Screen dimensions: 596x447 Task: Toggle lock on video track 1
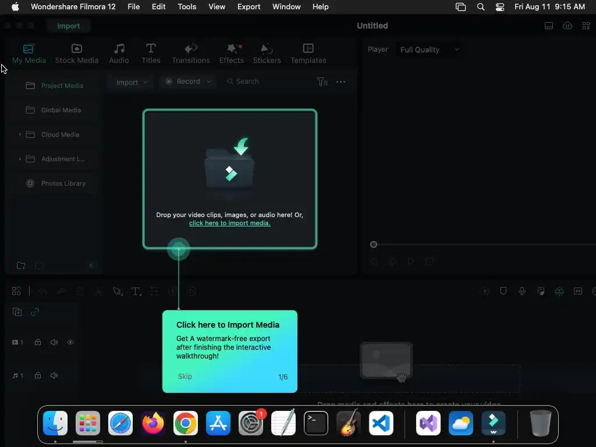[38, 342]
